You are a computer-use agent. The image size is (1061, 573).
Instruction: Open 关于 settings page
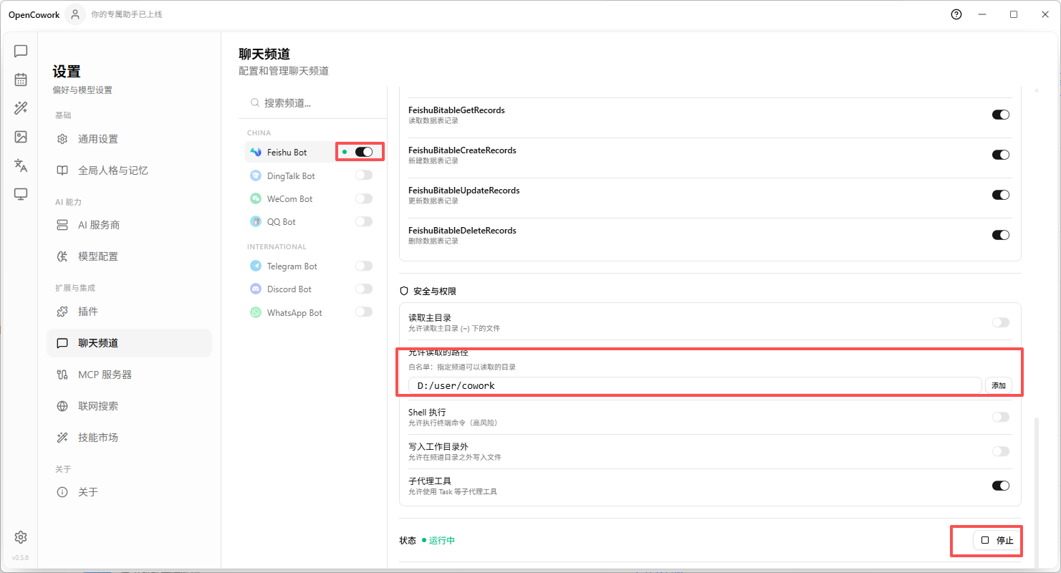[129, 492]
